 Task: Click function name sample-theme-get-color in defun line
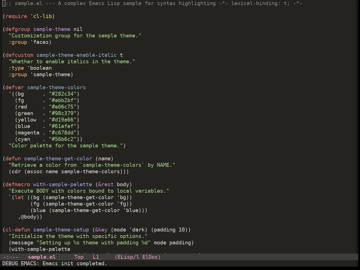58,159
